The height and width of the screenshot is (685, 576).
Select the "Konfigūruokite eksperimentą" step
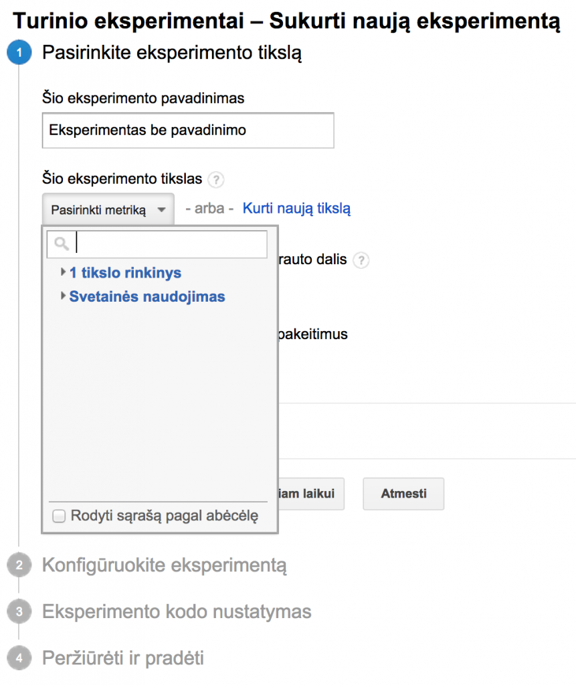pyautogui.click(x=163, y=565)
